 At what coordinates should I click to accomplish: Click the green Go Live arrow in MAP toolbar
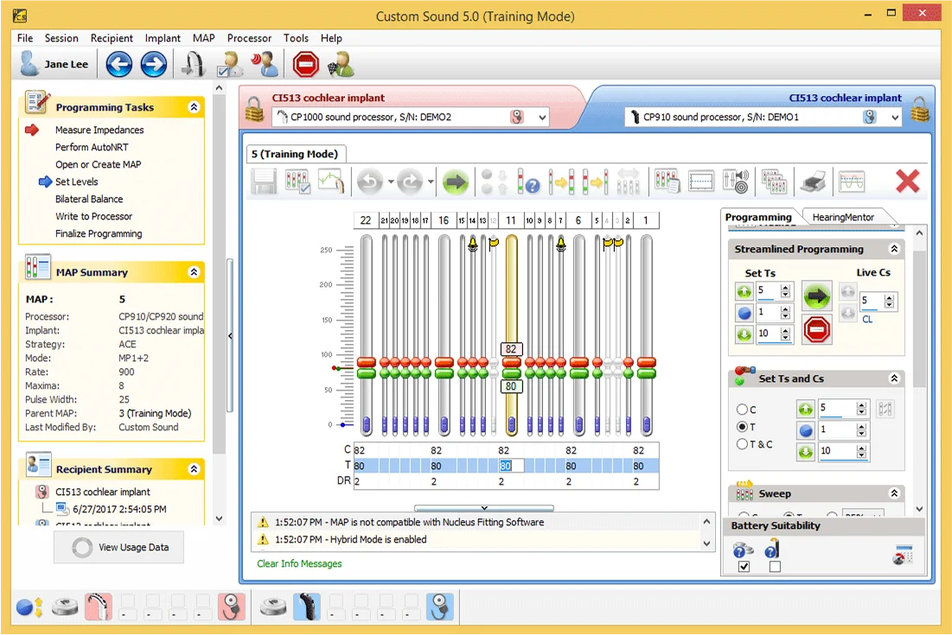coord(456,182)
